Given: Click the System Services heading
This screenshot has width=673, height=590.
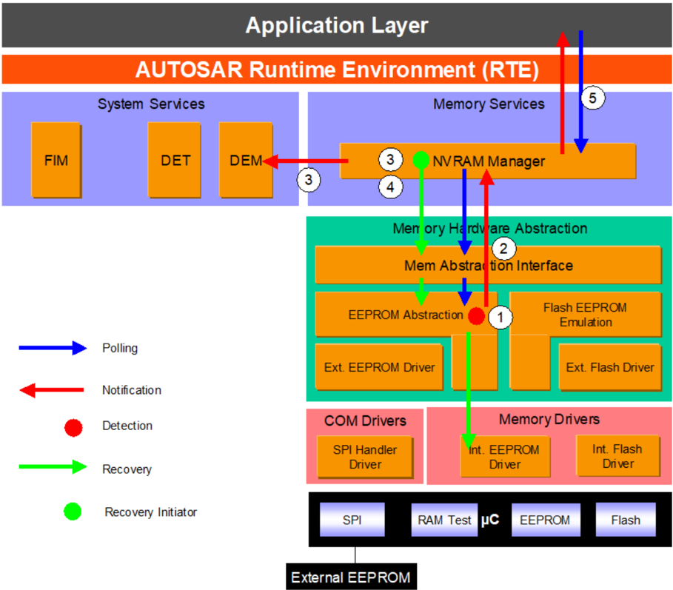Looking at the screenshot, I should pos(151,104).
